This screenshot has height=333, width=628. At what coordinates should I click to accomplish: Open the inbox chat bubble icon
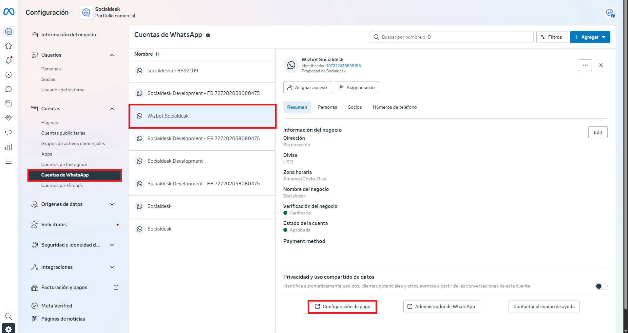click(9, 89)
